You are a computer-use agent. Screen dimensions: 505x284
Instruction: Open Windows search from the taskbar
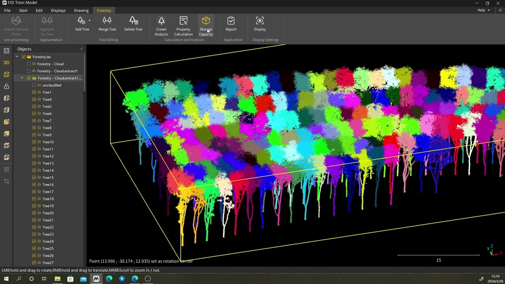pyautogui.click(x=19, y=279)
